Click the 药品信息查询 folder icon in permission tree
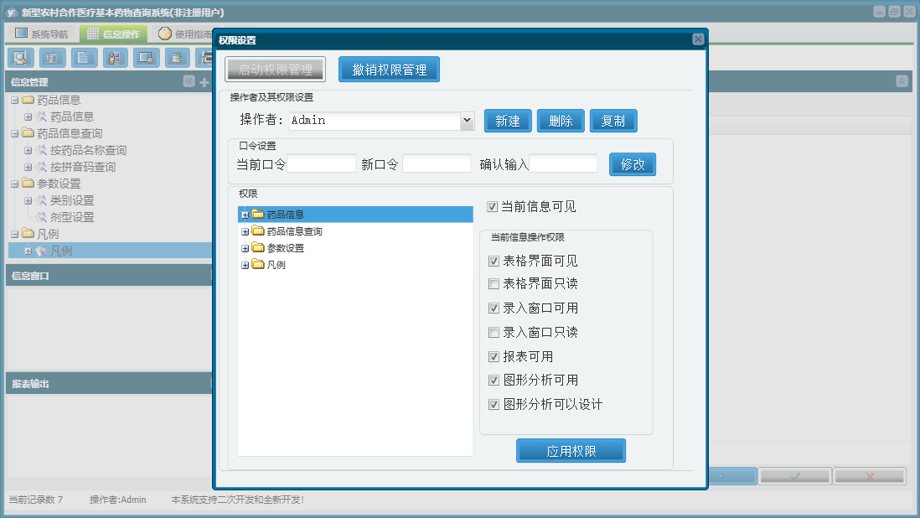Viewport: 920px width, 518px height. pos(258,231)
